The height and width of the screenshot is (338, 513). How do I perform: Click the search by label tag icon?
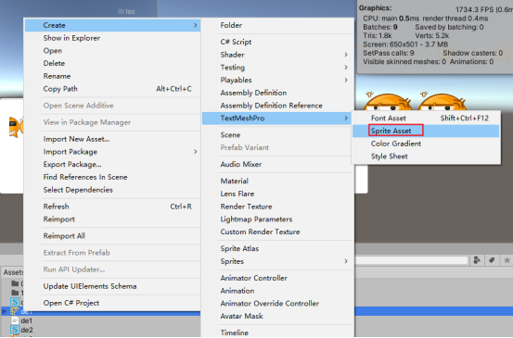tap(492, 260)
